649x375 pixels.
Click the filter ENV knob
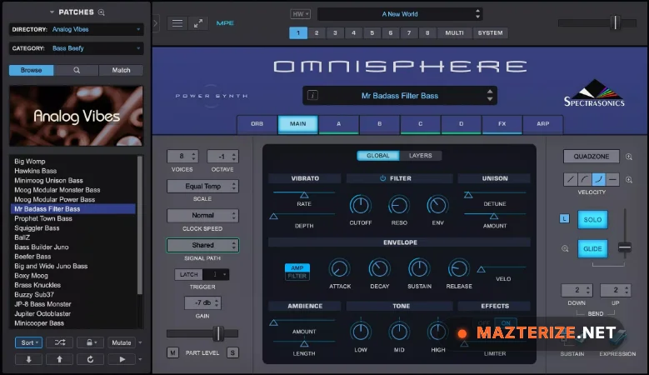pyautogui.click(x=437, y=205)
